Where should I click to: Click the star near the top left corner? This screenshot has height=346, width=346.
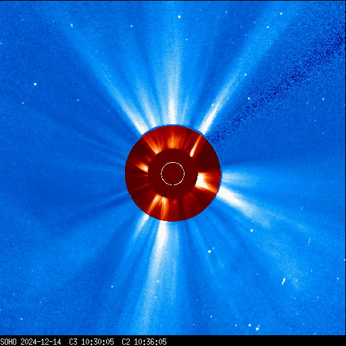click(72, 25)
